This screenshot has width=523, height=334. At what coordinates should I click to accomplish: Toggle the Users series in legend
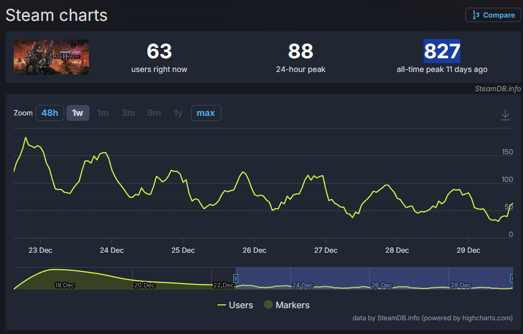tap(235, 305)
